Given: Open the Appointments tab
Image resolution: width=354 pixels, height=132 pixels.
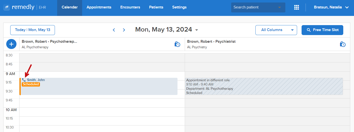Looking at the screenshot, I should click(99, 7).
